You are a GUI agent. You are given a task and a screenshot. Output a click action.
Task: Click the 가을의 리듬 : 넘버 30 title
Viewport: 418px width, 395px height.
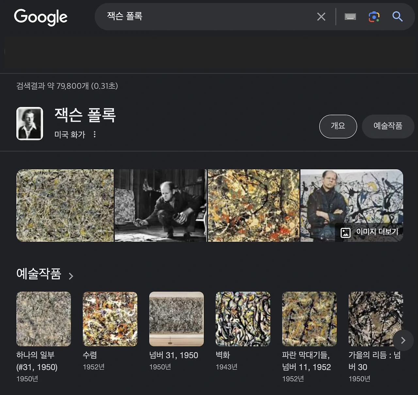375,361
